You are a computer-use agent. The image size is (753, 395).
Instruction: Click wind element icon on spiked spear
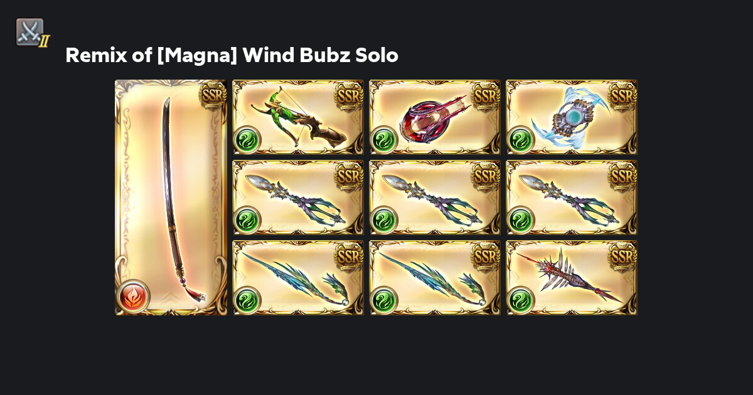point(520,300)
